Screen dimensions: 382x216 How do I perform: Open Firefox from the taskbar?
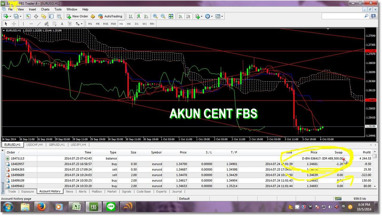click(x=41, y=207)
